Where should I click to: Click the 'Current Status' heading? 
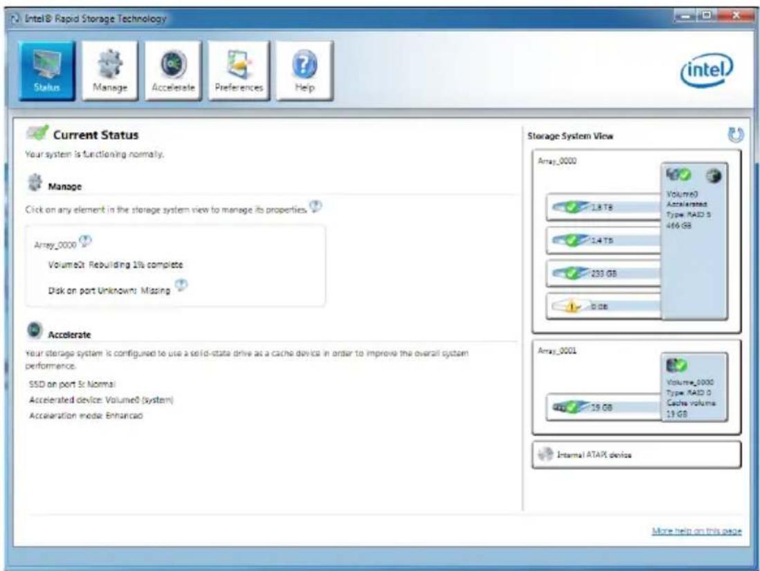(x=96, y=135)
